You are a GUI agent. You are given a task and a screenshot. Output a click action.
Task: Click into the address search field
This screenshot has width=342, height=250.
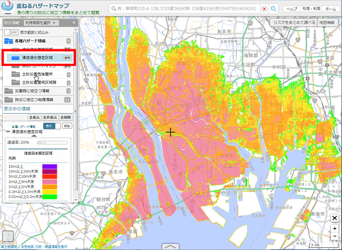coord(184,9)
